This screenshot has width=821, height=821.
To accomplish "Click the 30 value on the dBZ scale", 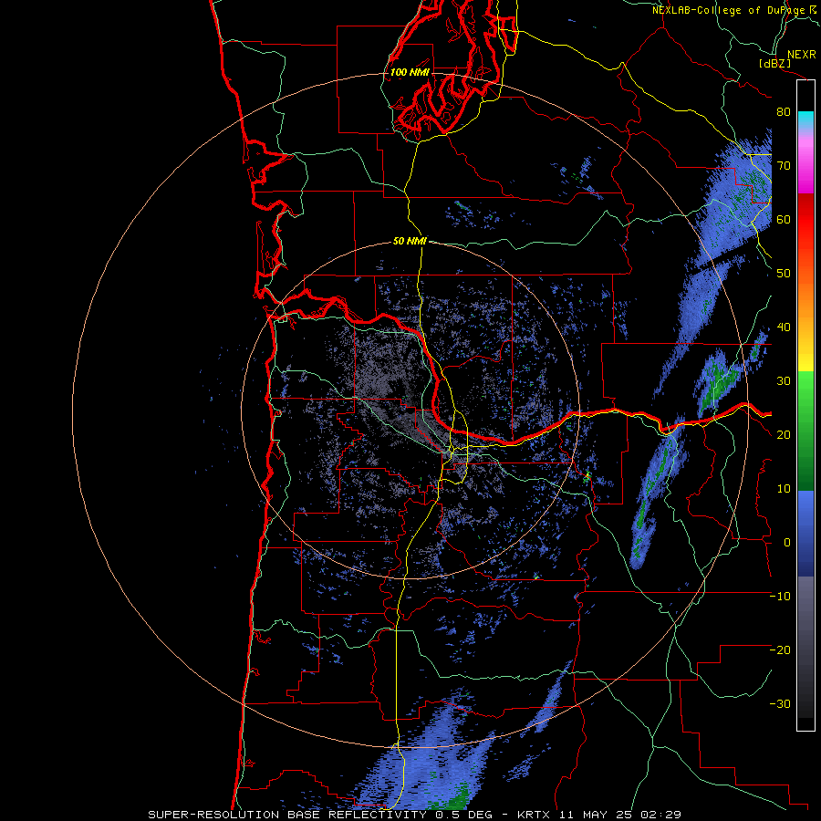I will pyautogui.click(x=784, y=381).
